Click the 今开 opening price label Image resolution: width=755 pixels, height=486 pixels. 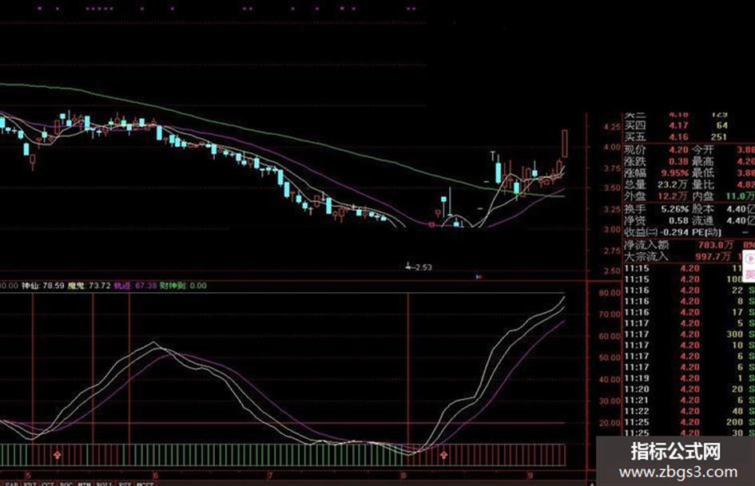click(x=702, y=150)
